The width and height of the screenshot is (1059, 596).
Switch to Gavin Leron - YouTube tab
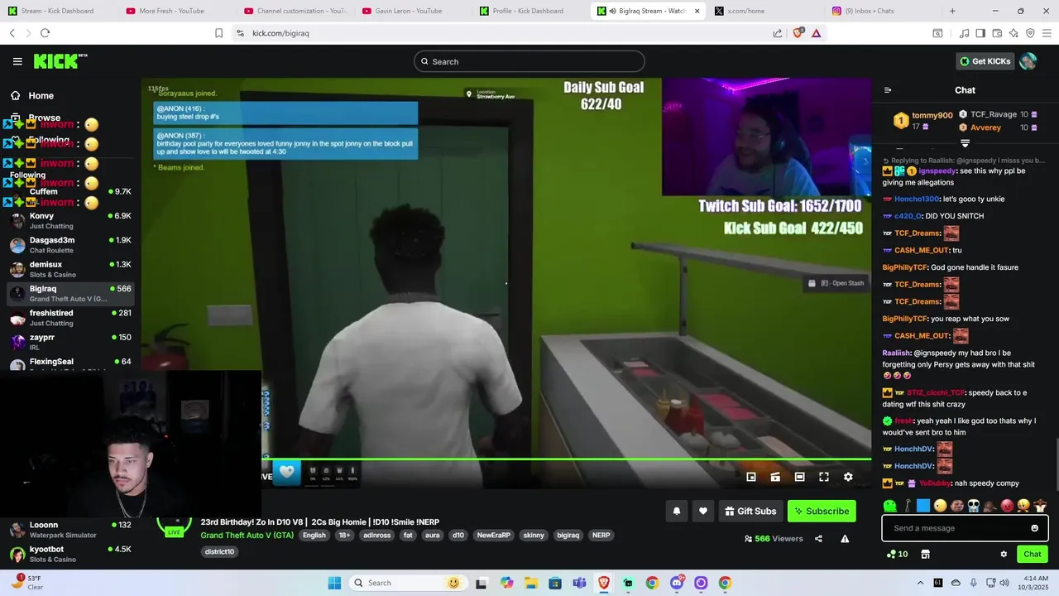[409, 11]
